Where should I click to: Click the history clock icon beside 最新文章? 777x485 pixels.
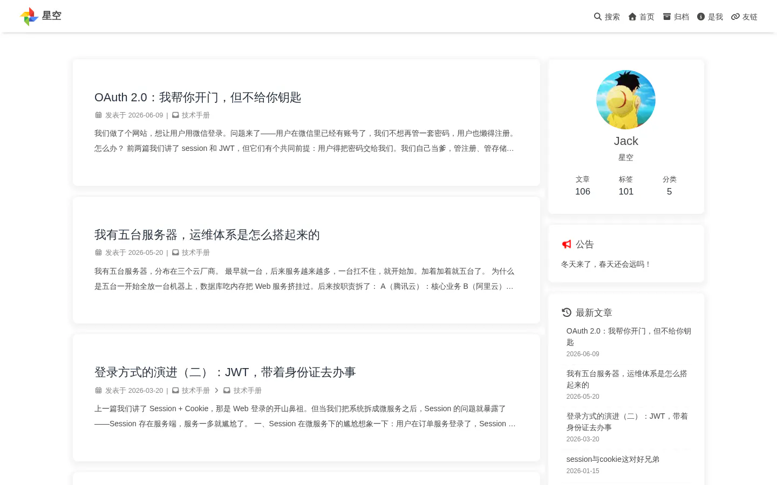[x=567, y=313]
